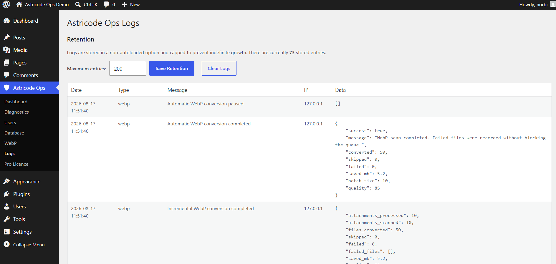The width and height of the screenshot is (556, 264).
Task: Open the Posts menu item
Action: pos(29,37)
